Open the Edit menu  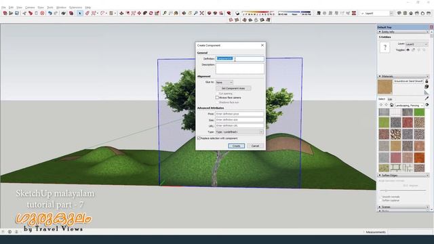pyautogui.click(x=11, y=7)
